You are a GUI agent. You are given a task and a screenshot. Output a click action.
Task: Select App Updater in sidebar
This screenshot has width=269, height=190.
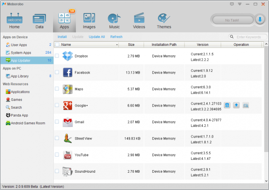tap(27, 60)
